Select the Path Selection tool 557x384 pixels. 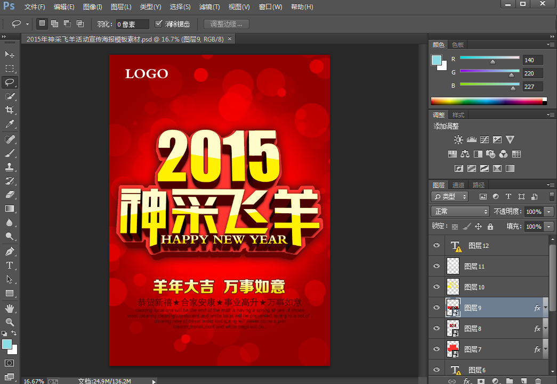[10, 279]
